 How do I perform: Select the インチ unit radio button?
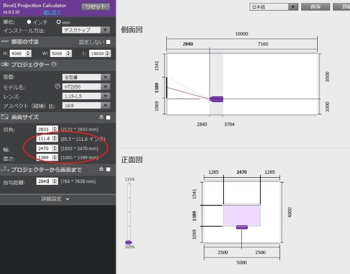coord(29,22)
